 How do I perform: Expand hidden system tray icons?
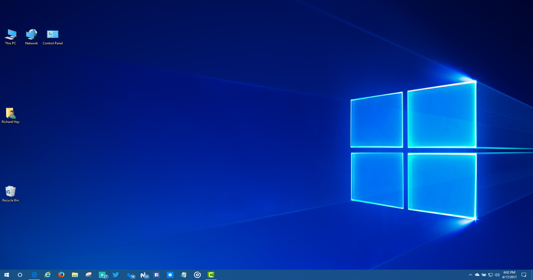click(470, 275)
